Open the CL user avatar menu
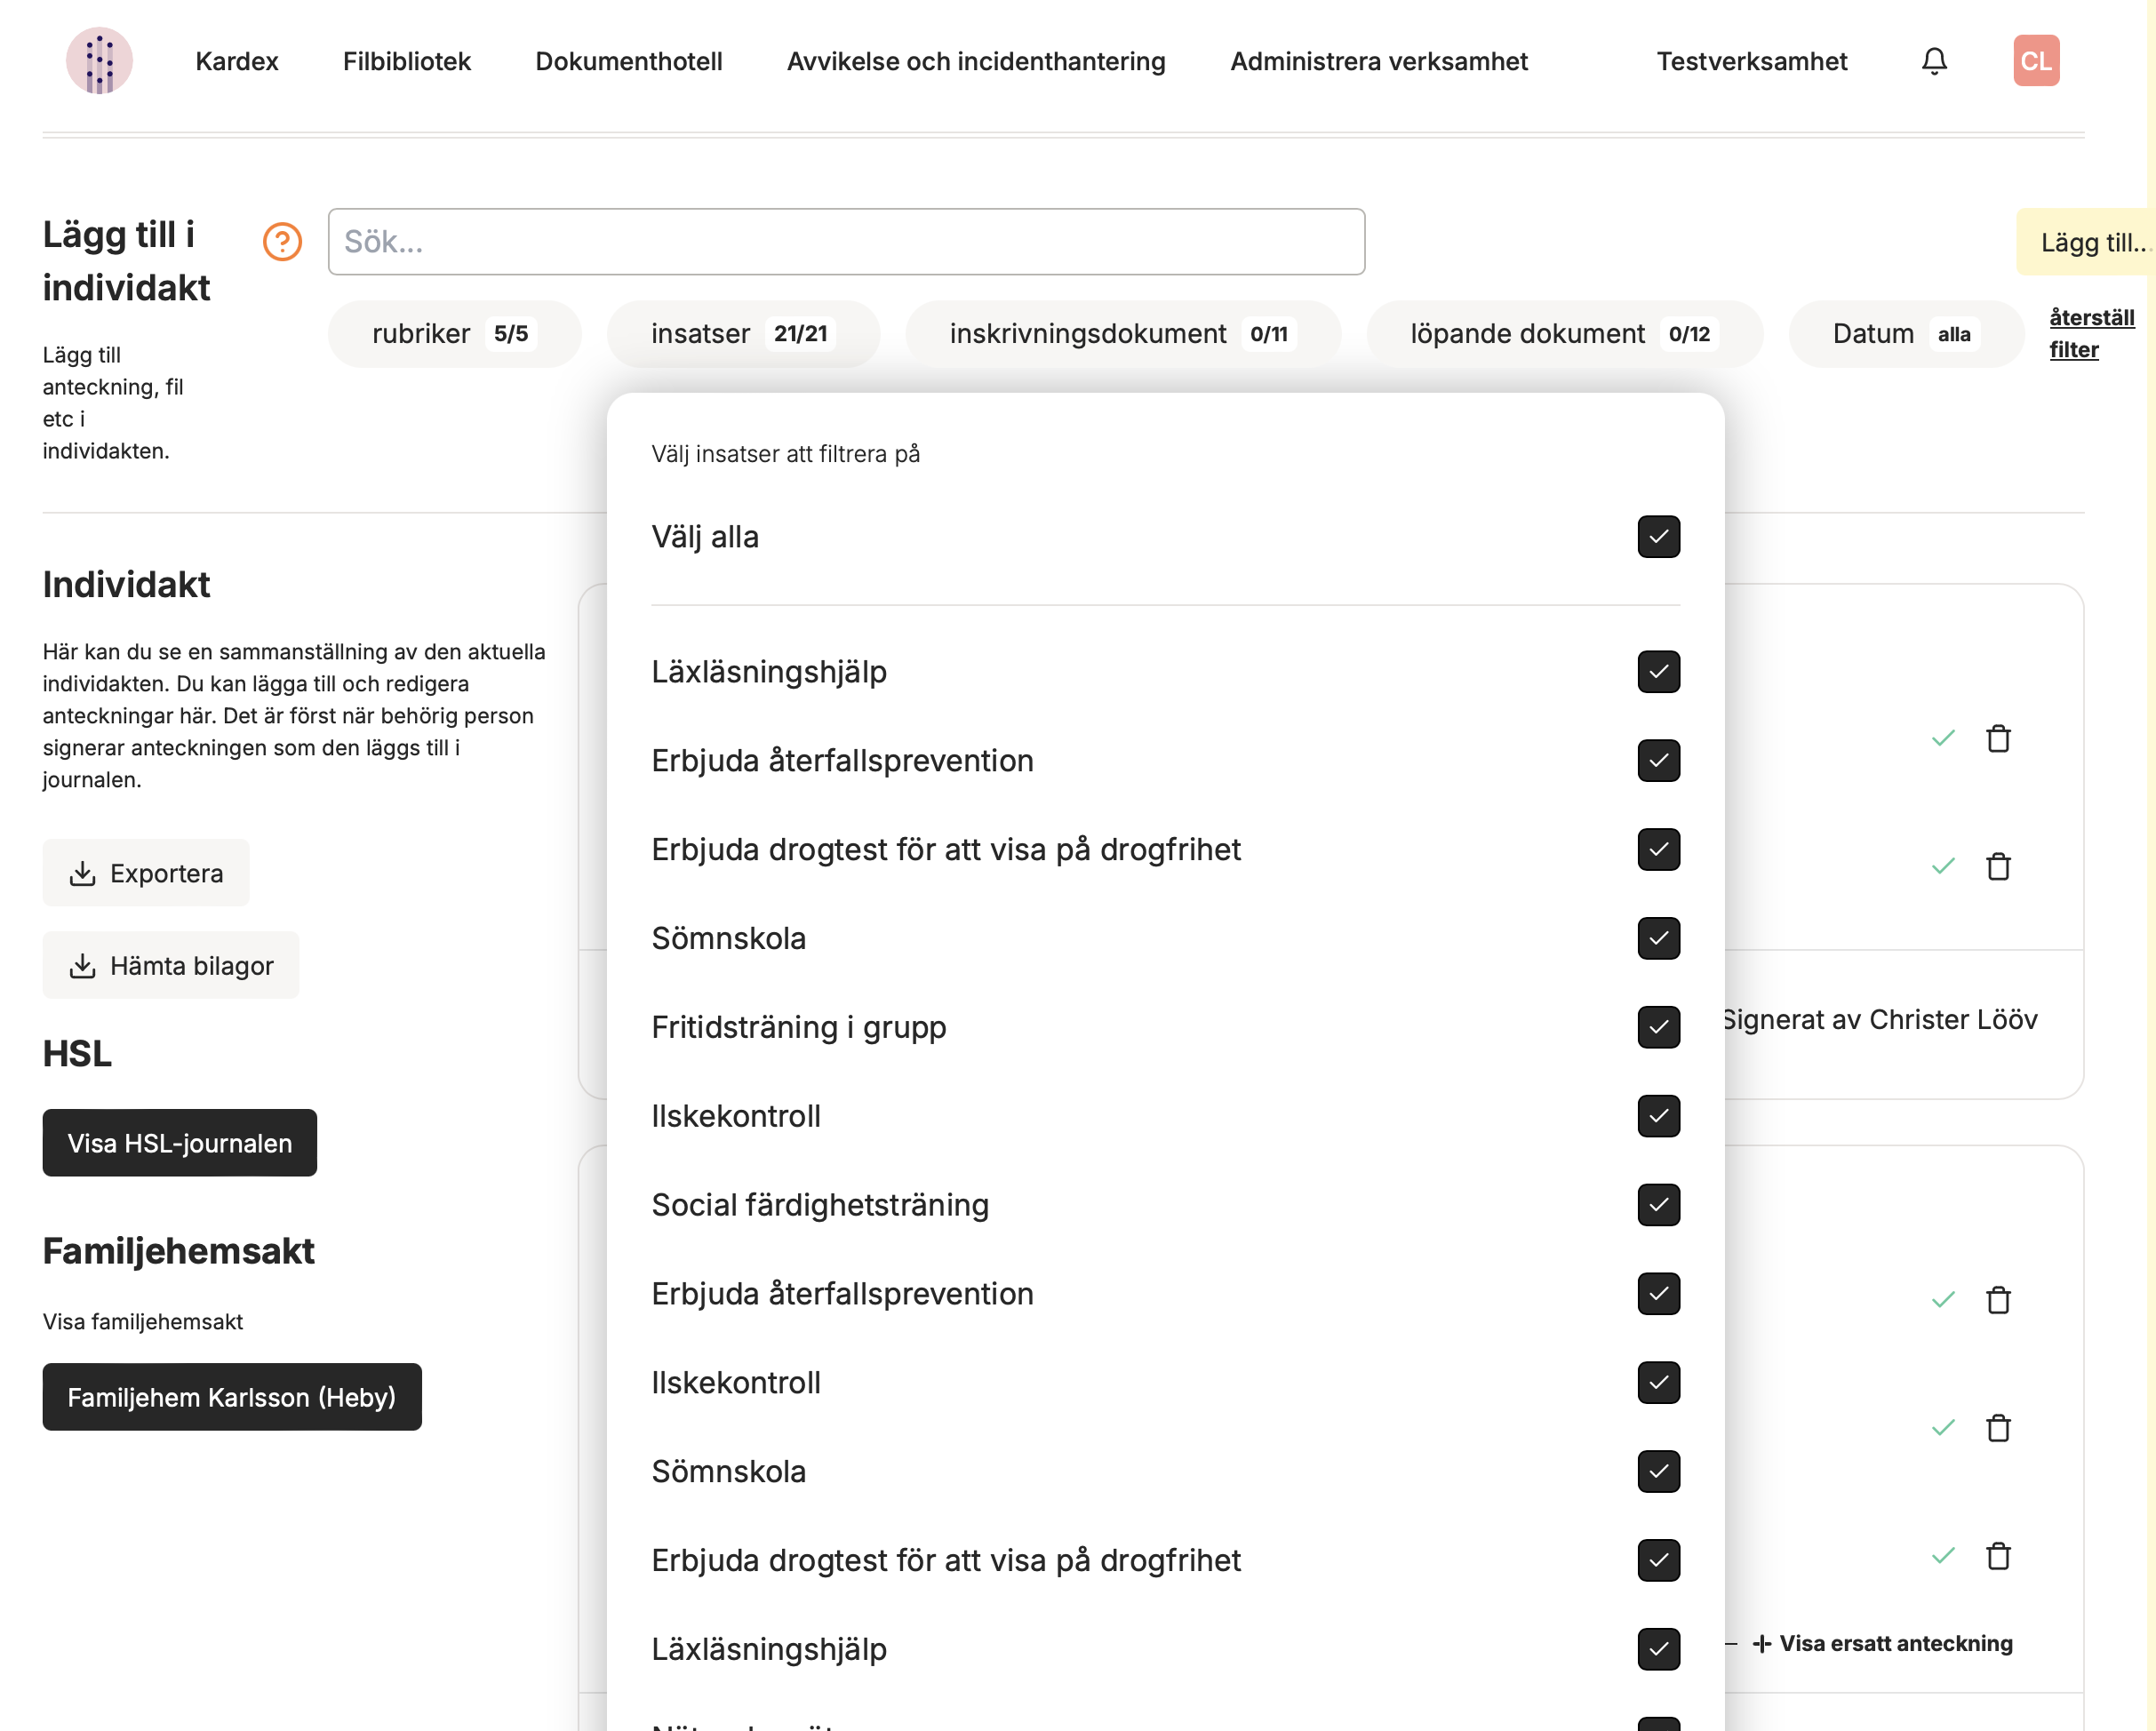The image size is (2156, 1731). (x=2035, y=61)
